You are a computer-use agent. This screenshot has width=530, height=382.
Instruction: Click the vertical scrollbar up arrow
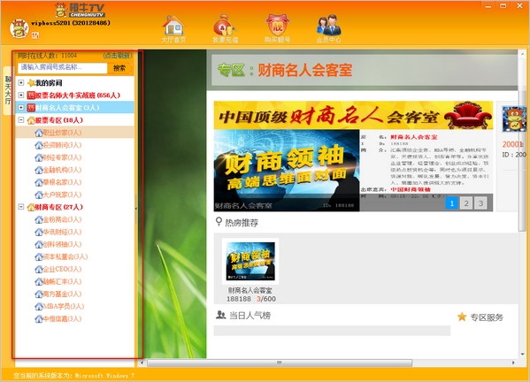(522, 53)
